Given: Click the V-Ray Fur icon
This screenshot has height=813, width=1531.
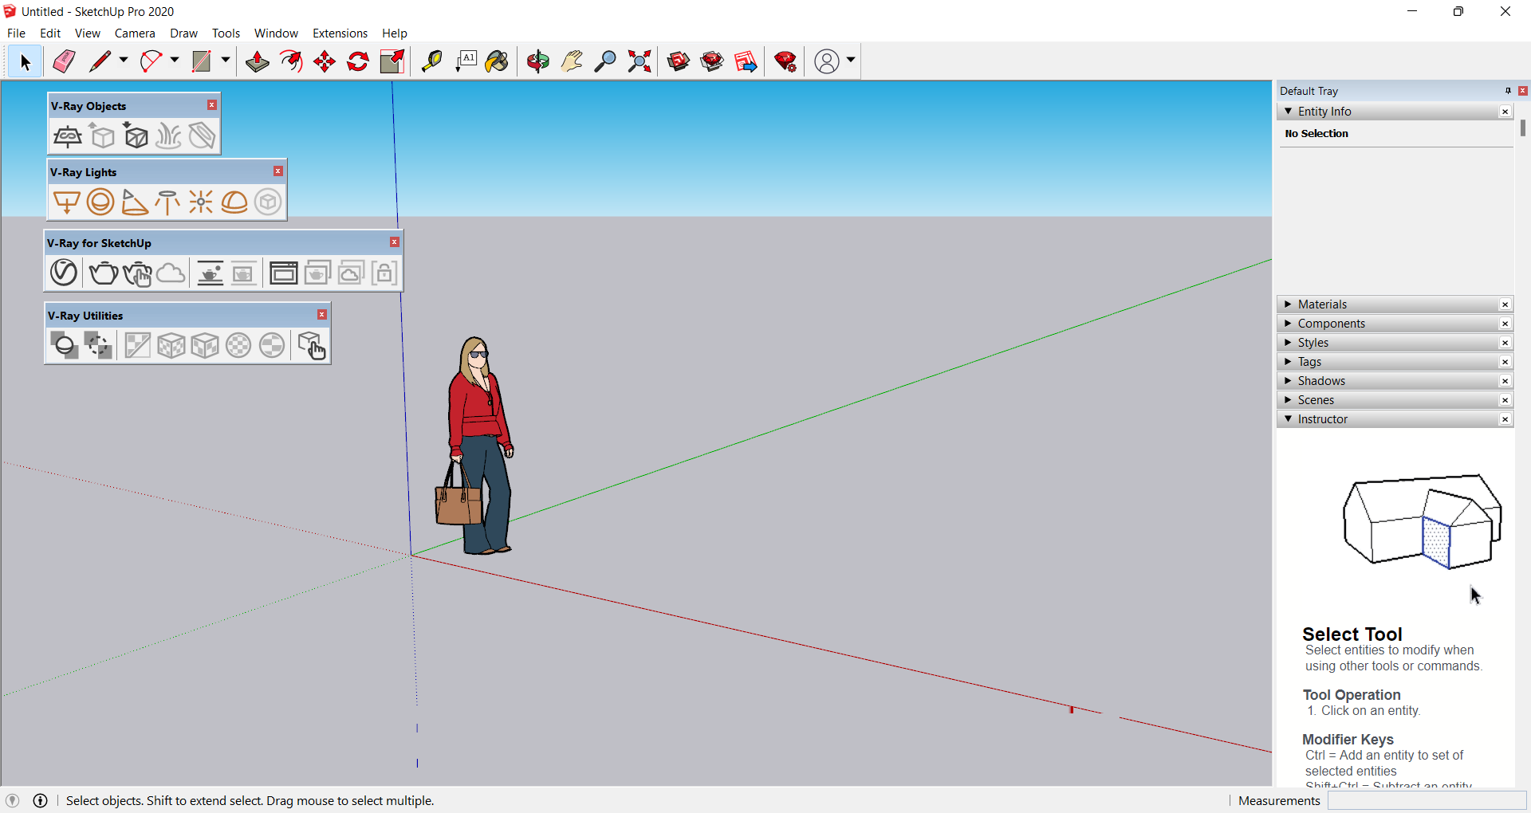Looking at the screenshot, I should tap(168, 136).
